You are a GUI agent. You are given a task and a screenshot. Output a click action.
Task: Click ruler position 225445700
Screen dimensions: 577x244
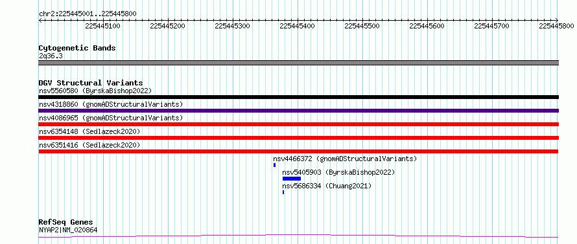(492, 26)
